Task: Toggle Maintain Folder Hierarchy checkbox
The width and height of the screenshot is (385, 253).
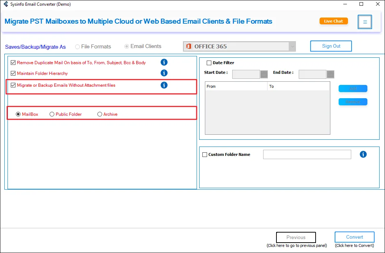Action: coord(13,73)
